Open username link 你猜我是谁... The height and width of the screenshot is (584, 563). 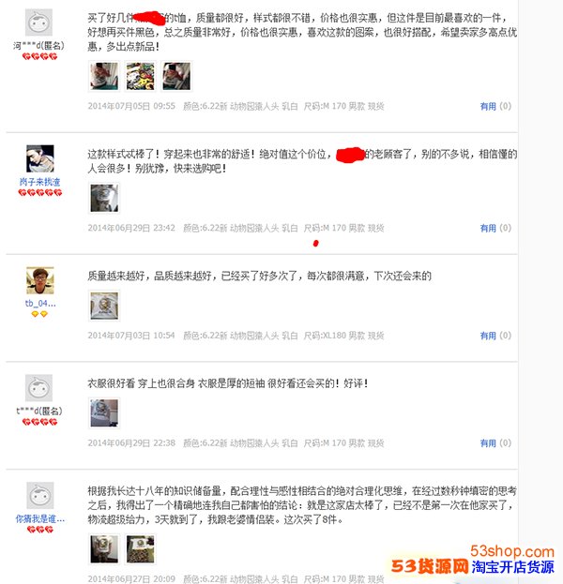(x=40, y=518)
